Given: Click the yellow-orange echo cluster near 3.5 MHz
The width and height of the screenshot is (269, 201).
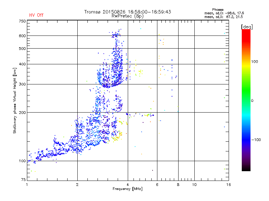Looking at the screenshot, I should [x=117, y=136].
